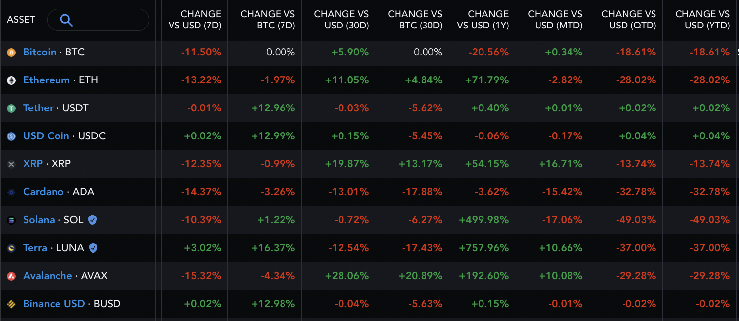The image size is (739, 321).
Task: Click the Cardano logo icon
Action: point(11,192)
